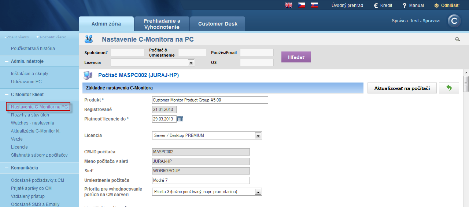Image resolution: width=469 pixels, height=207 pixels.
Task: Open Úvodný prehľad page
Action: pos(347,5)
